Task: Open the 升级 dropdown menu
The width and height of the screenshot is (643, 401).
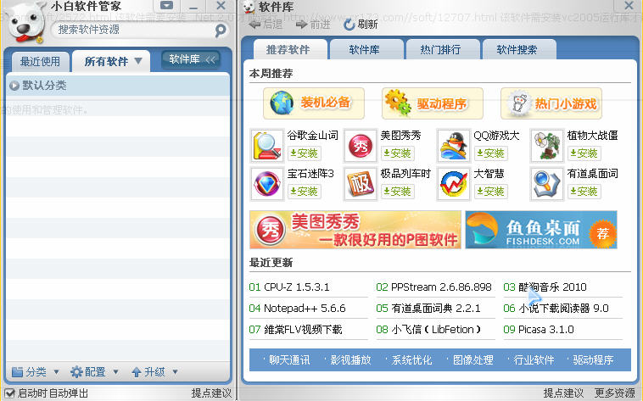Action: [154, 372]
